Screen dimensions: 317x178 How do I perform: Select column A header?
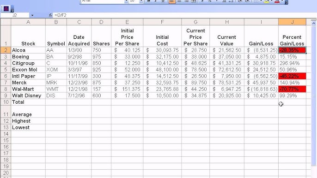[x=28, y=22]
